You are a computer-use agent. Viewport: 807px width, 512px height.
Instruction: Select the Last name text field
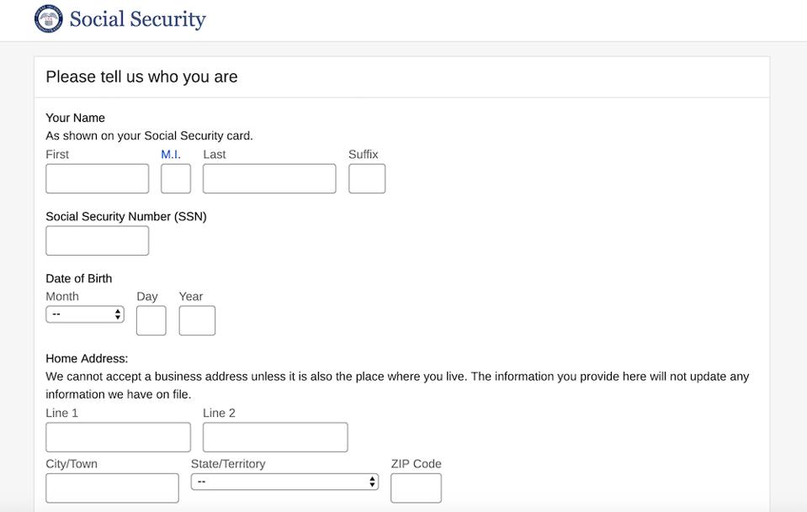(269, 178)
